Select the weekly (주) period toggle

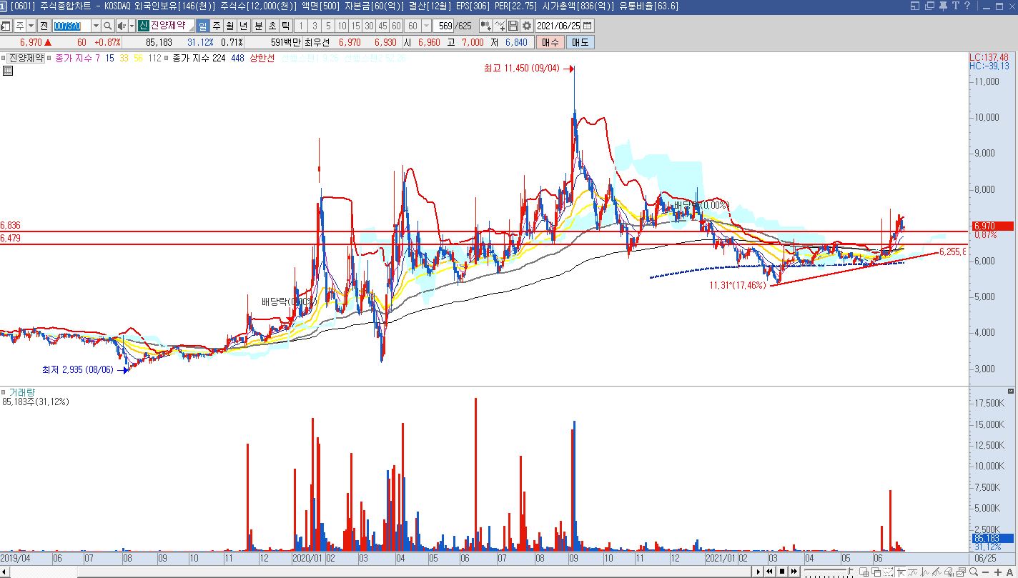pos(217,26)
